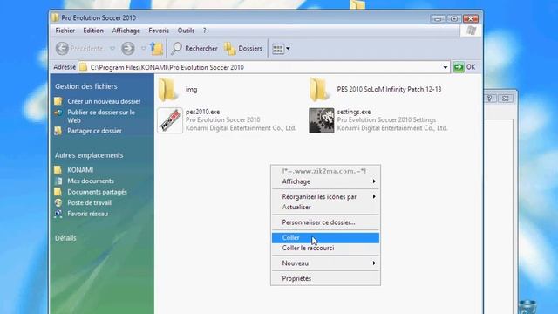Close the background dialog window
This screenshot has width=558, height=314.
click(506, 99)
